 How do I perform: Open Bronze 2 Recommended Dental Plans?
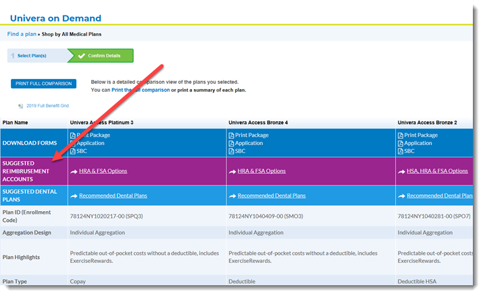click(x=440, y=196)
